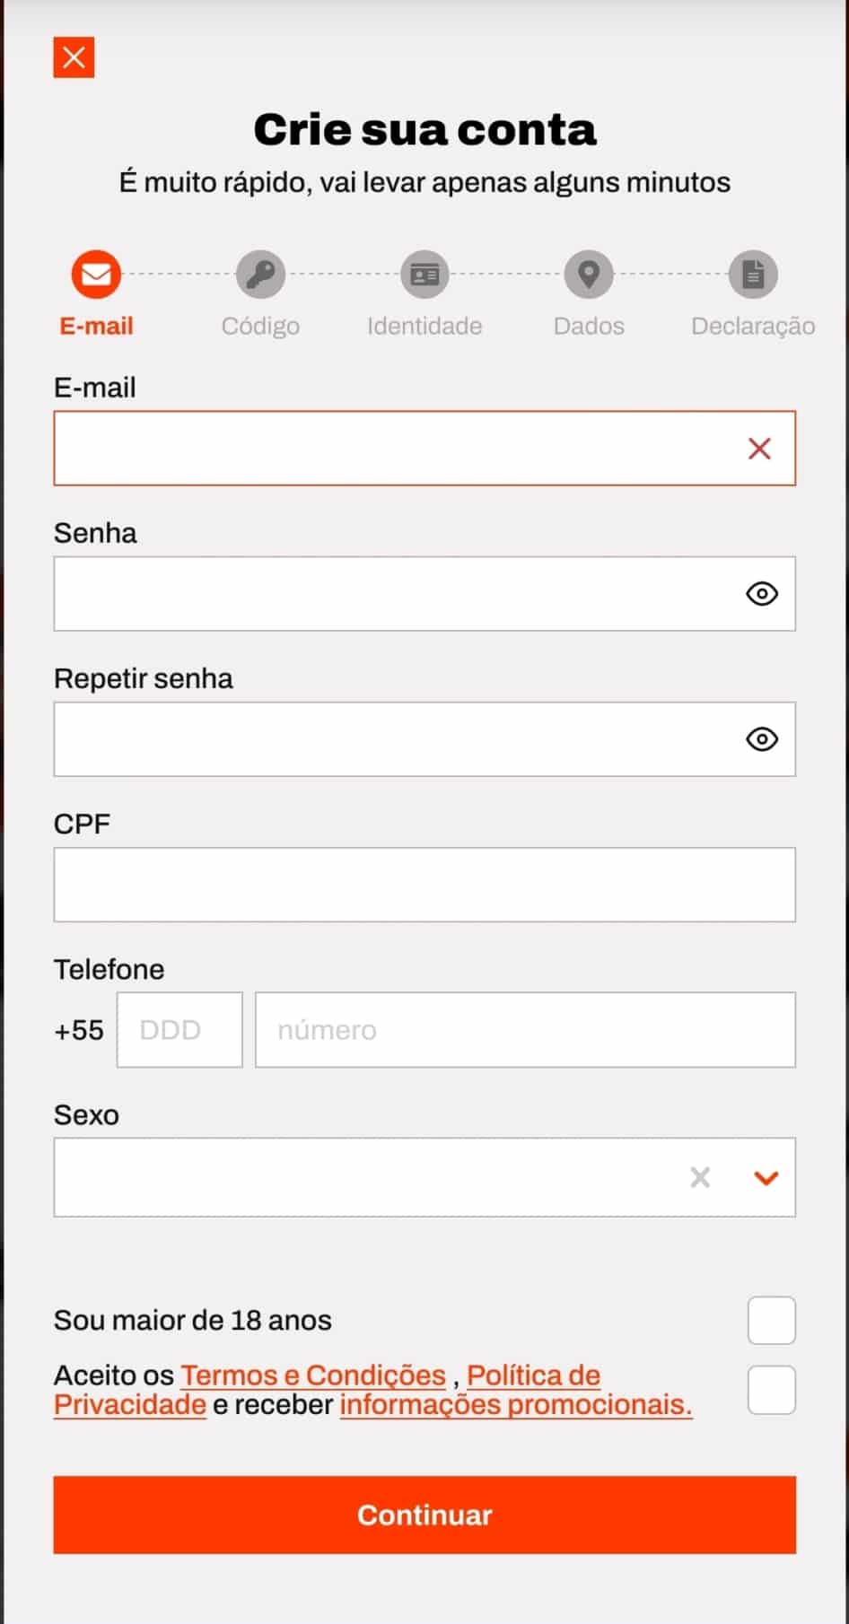849x1624 pixels.
Task: Check the Sou maior de 18 anos box
Action: (x=771, y=1320)
